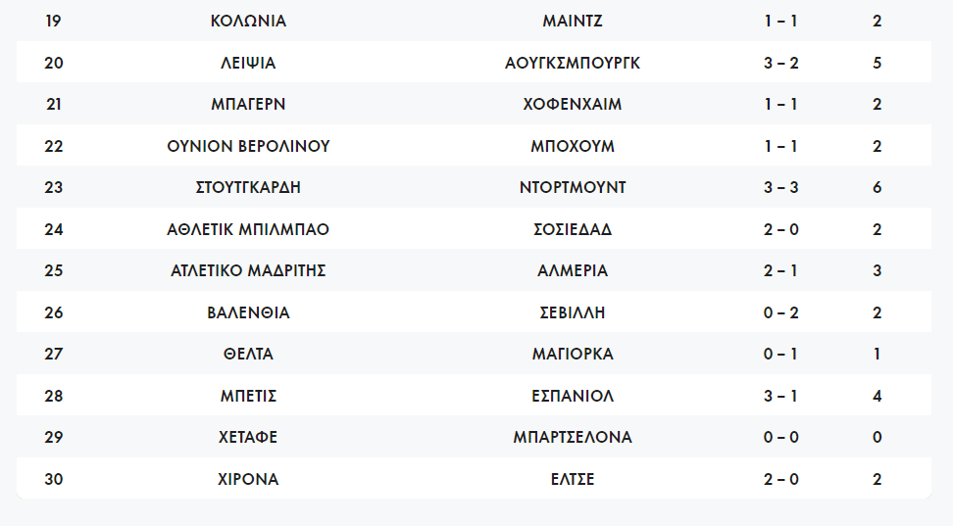
Task: Select the 0 – 2 score
Action: [x=780, y=312]
